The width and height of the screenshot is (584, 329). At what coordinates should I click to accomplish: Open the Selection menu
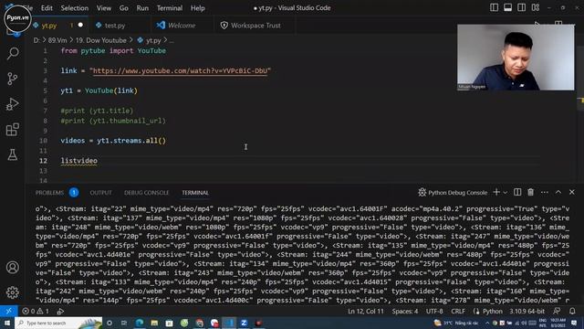click(75, 8)
